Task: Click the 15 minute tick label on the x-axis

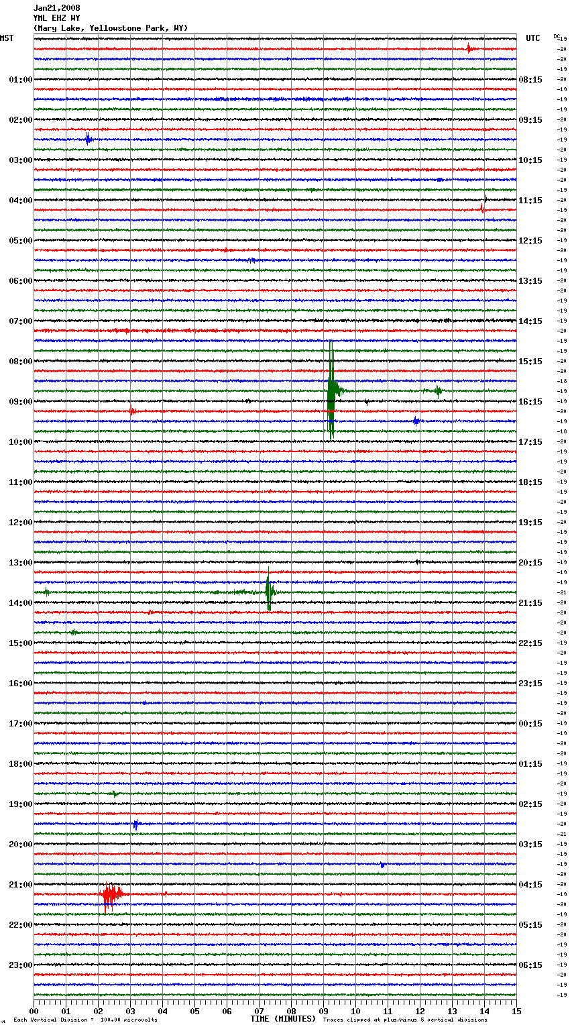Action: click(516, 1011)
